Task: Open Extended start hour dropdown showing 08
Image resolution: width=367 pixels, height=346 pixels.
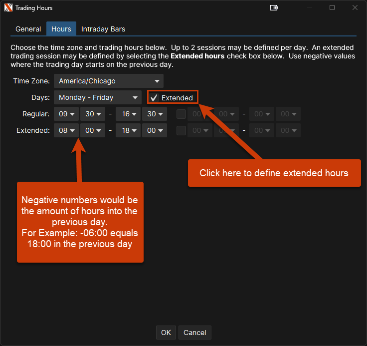Action: [x=66, y=131]
